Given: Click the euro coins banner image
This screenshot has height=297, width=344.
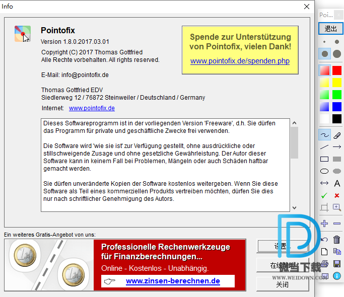Looking at the screenshot, I should pyautogui.click(x=49, y=265).
